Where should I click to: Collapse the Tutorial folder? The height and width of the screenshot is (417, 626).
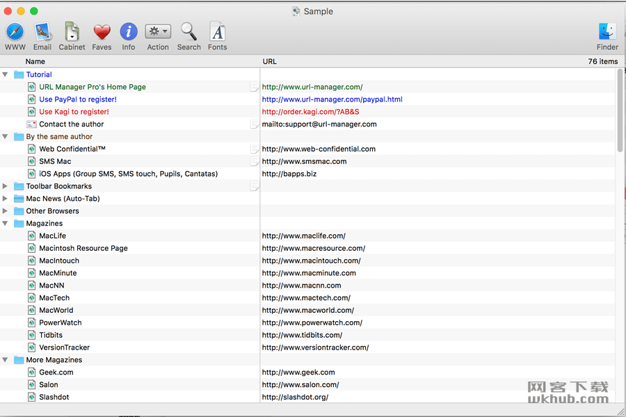click(5, 74)
